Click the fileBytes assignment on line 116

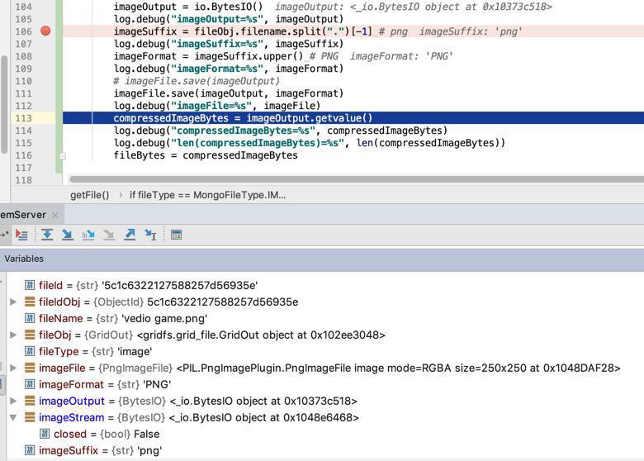[206, 155]
